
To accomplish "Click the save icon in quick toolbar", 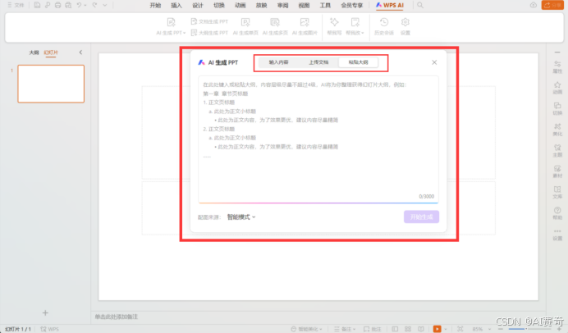I will [x=37, y=5].
